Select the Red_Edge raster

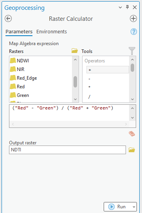pos(41,78)
